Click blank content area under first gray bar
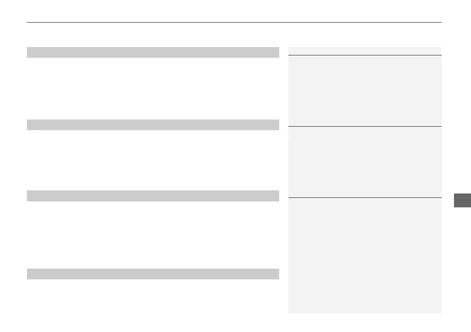471x332 pixels. click(153, 88)
